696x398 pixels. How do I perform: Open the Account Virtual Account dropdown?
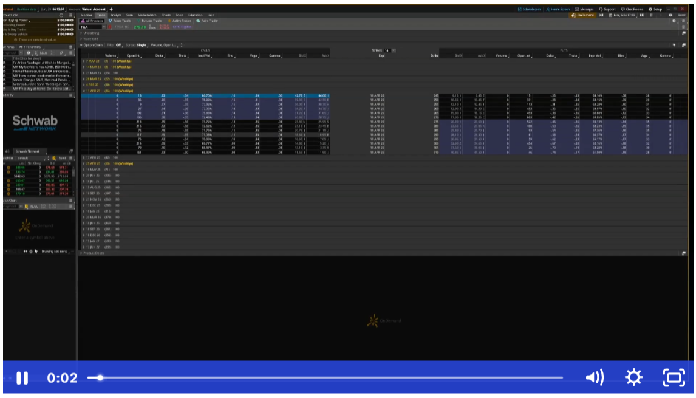(88, 9)
